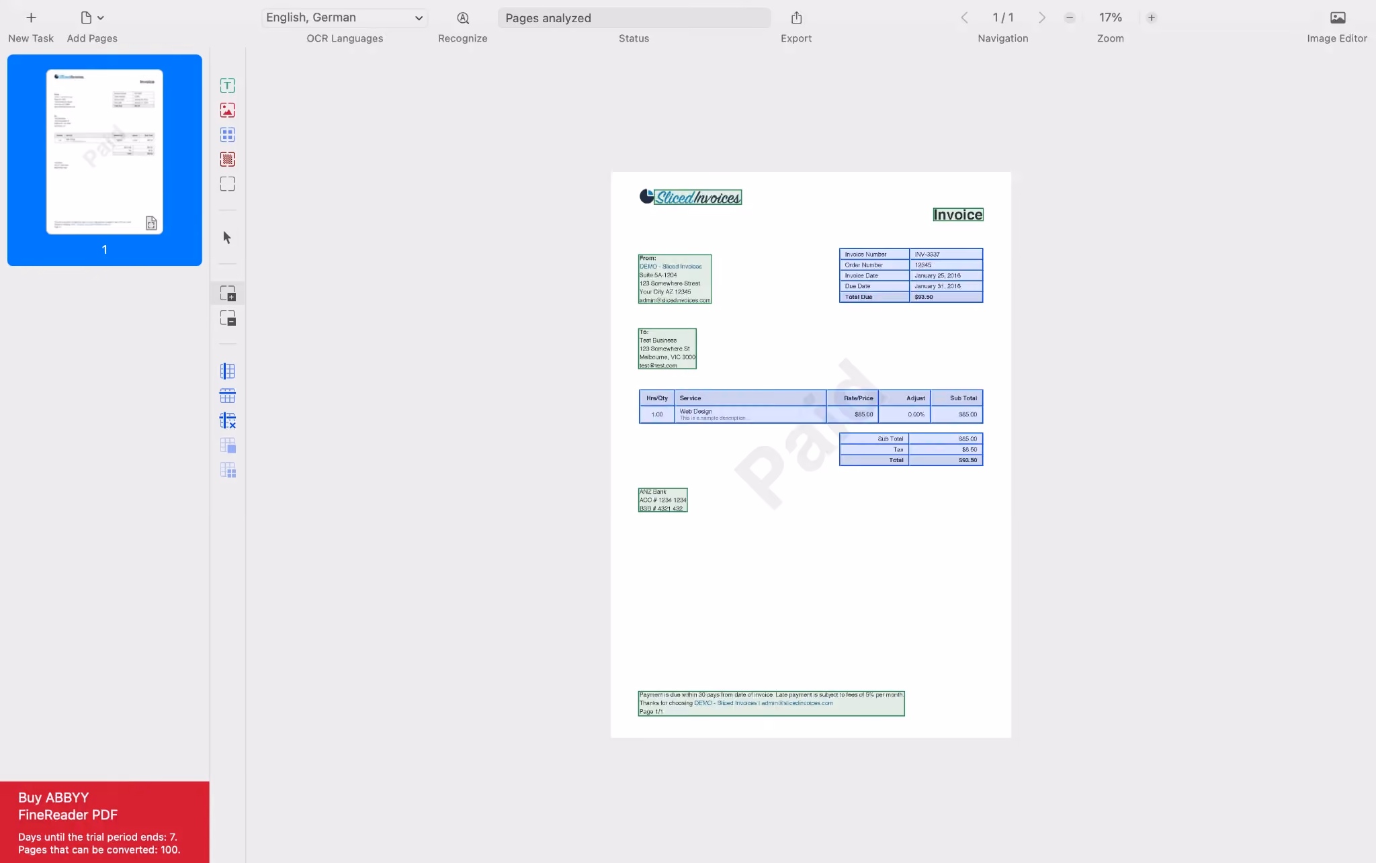The image size is (1376, 863).
Task: Open the Add Pages dropdown
Action: pos(92,17)
